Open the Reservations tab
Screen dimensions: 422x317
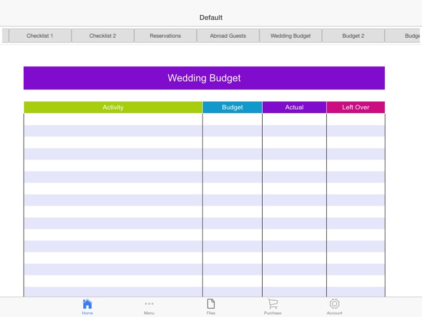click(165, 35)
